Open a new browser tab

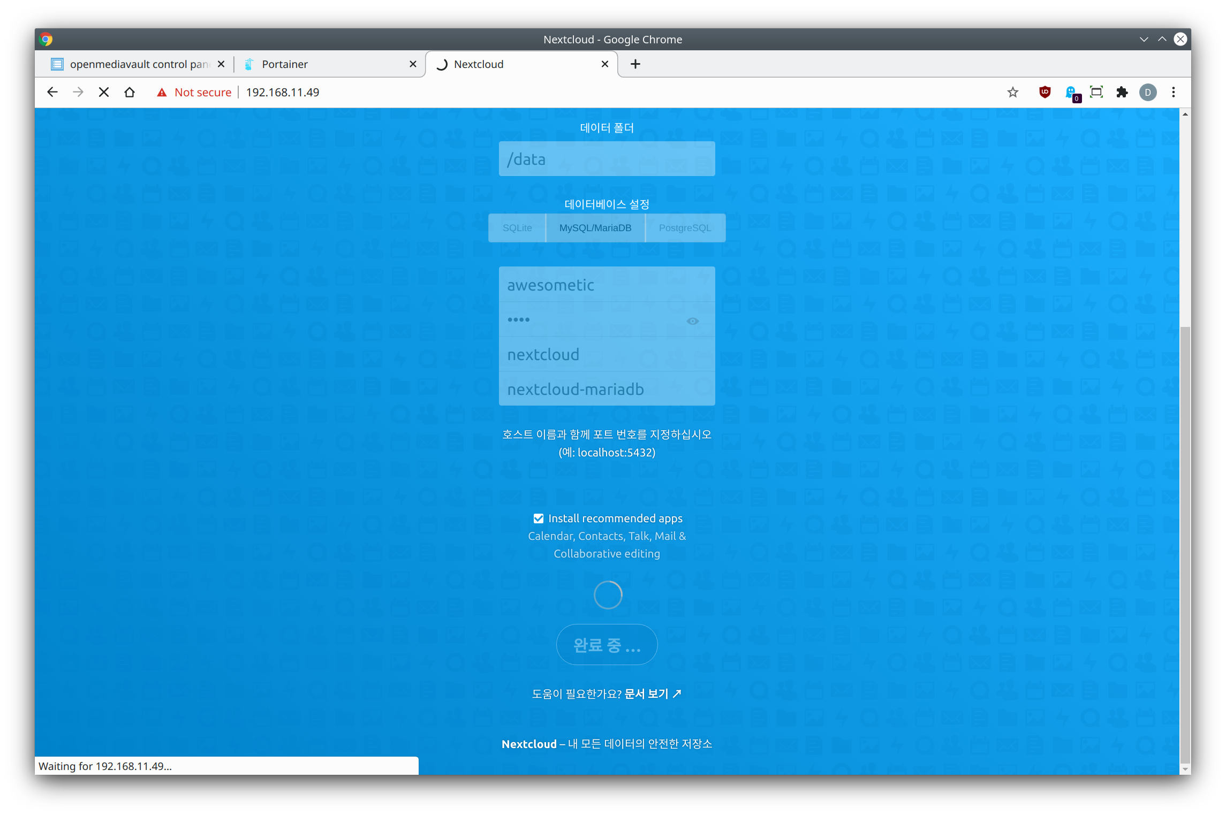pos(635,64)
